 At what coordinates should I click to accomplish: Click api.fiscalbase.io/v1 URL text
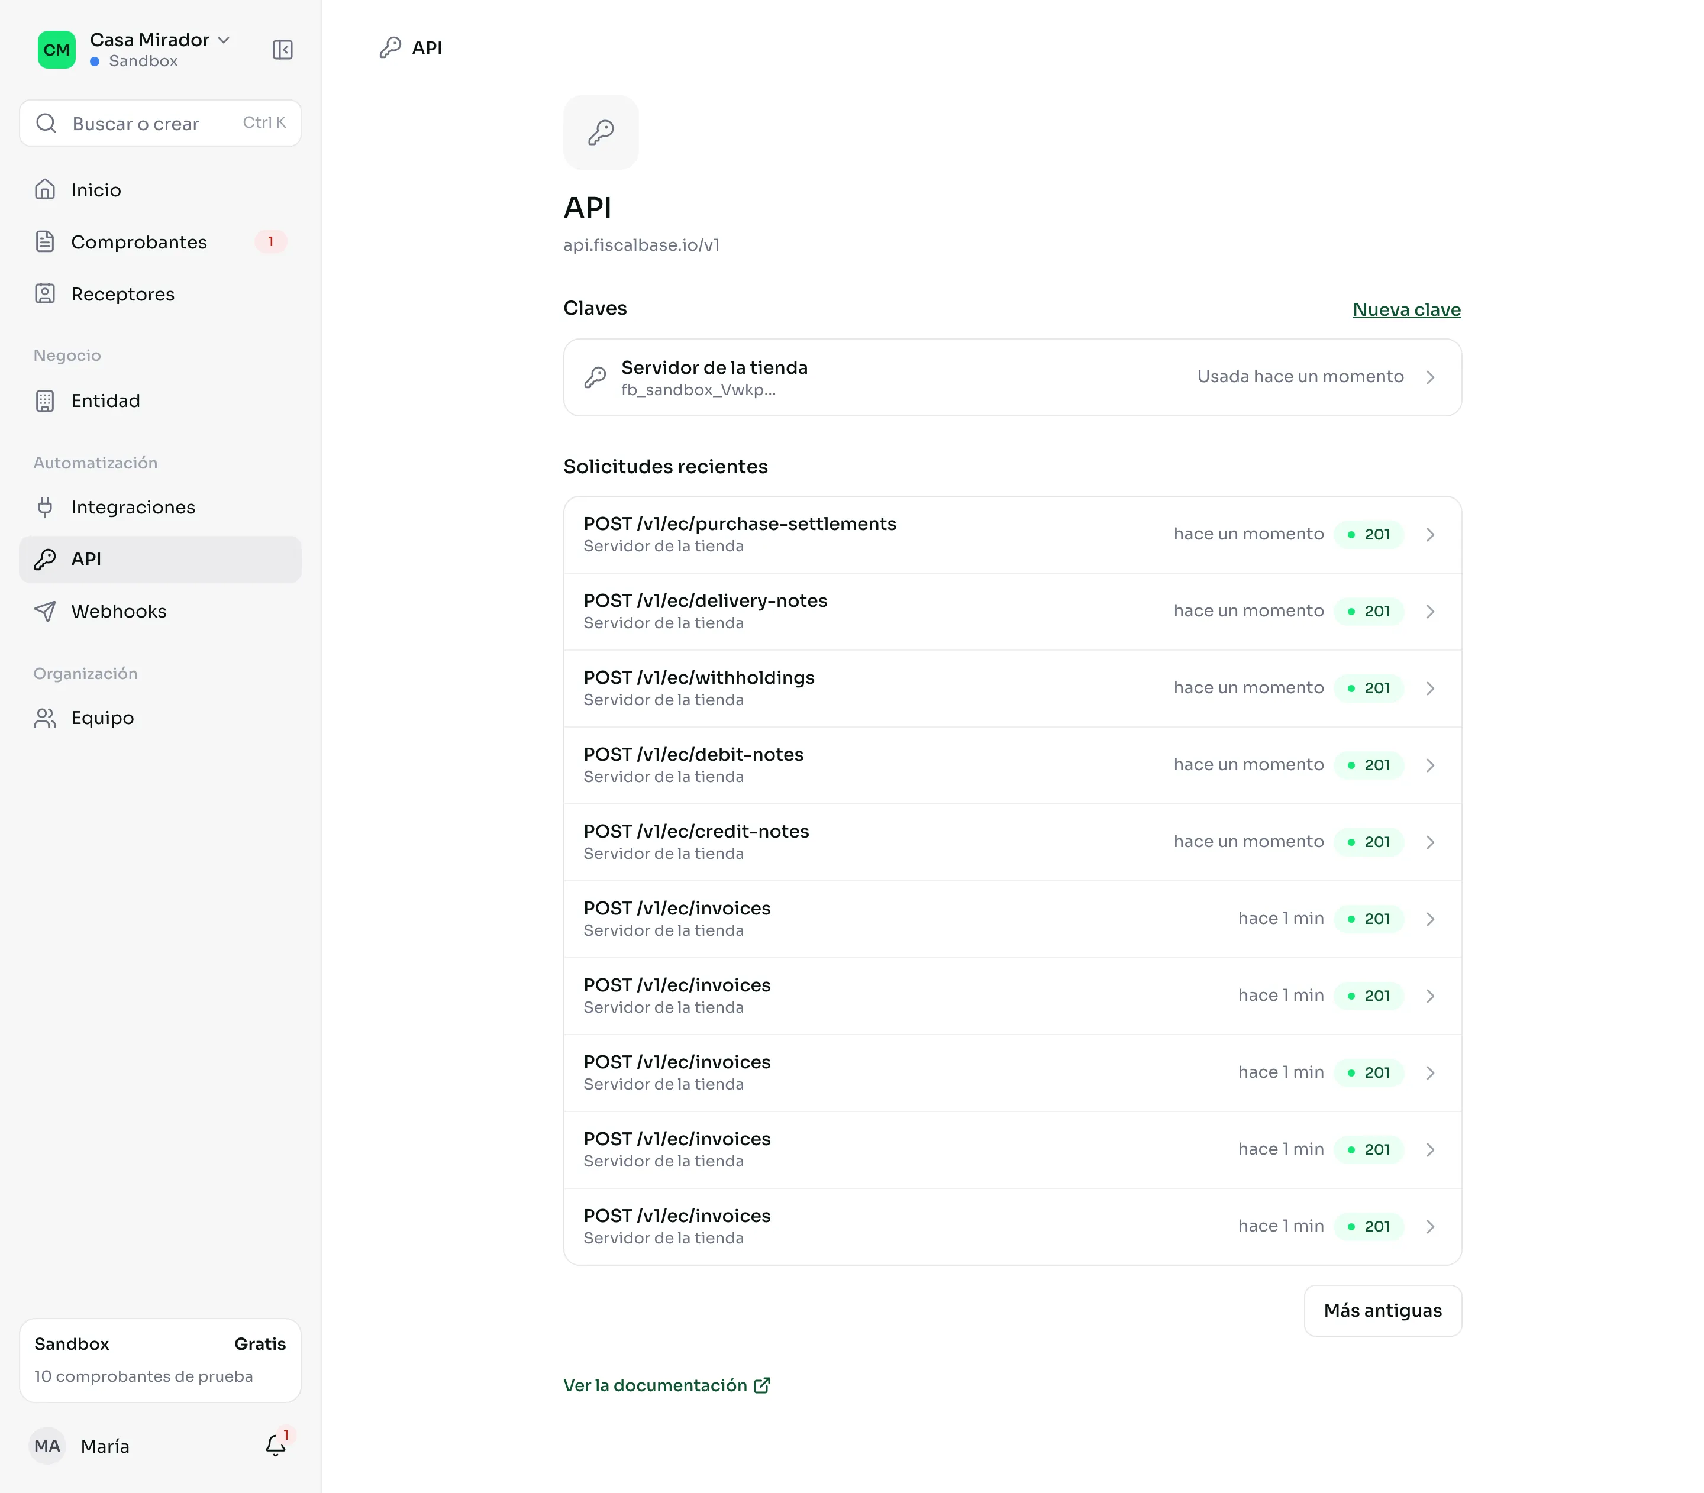(x=641, y=245)
